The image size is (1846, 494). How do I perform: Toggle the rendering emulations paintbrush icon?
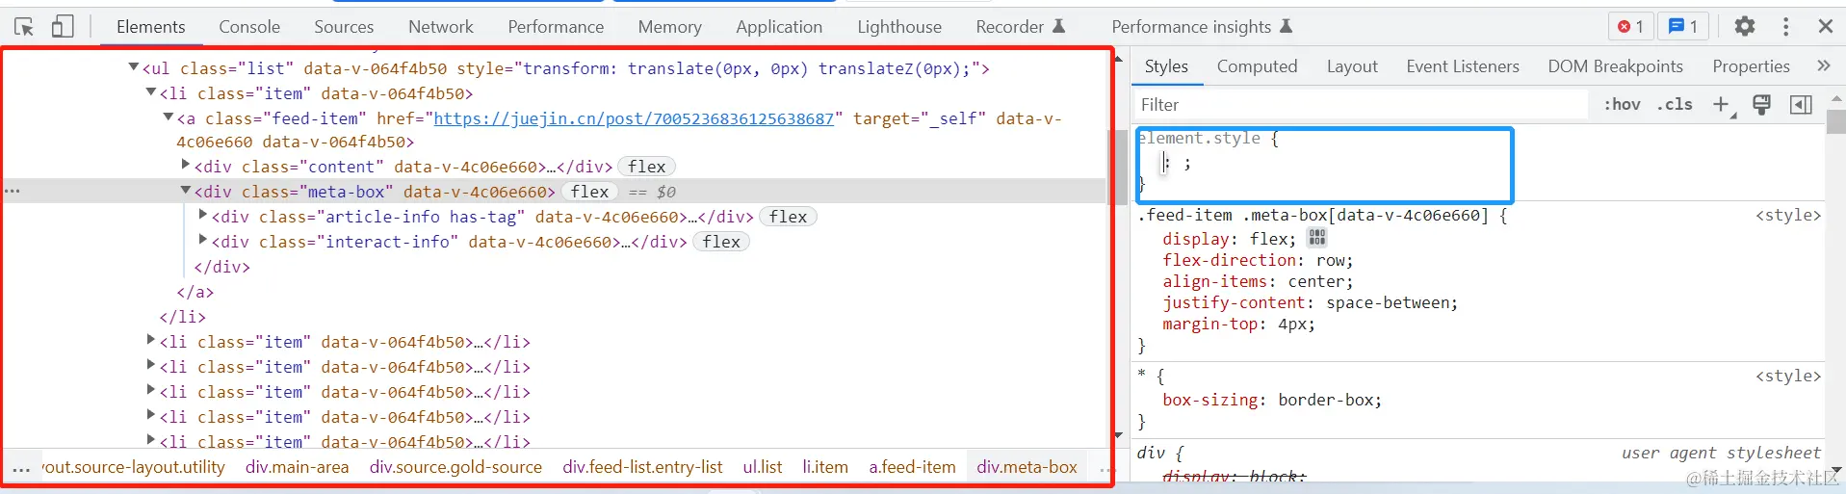coord(1761,104)
